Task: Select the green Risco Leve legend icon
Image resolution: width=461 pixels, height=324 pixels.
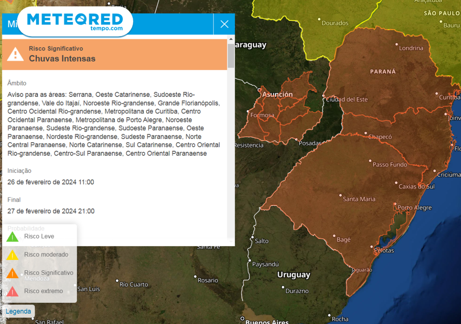Action: [x=13, y=237]
